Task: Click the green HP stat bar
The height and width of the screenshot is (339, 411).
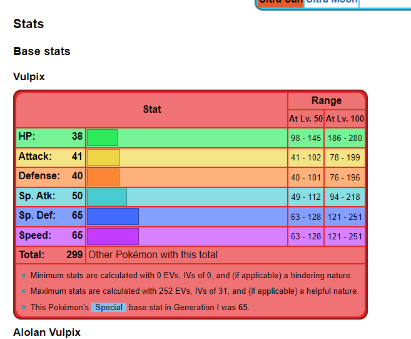Action: tap(102, 138)
